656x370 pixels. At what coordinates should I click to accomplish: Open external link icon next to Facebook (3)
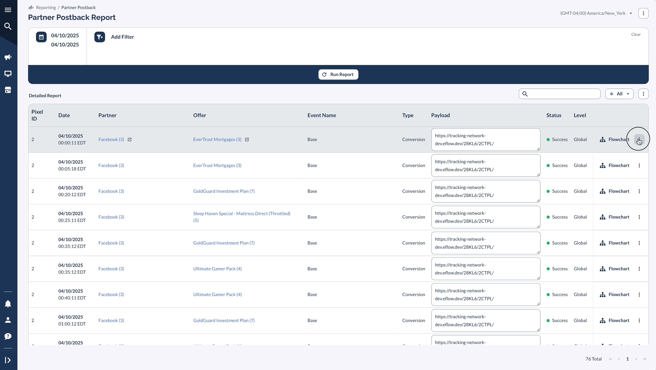[130, 140]
